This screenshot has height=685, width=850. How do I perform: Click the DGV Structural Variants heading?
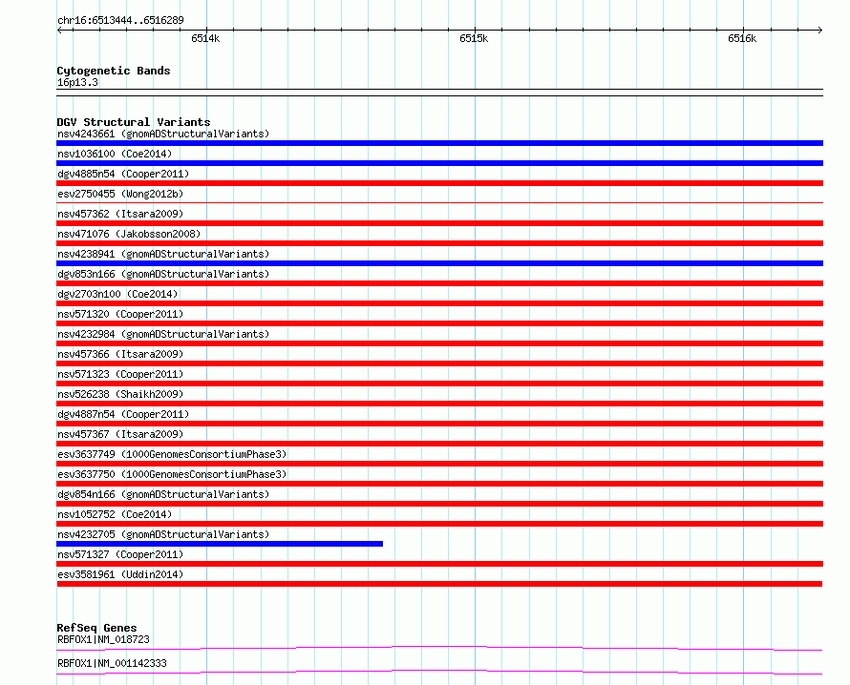(x=134, y=122)
